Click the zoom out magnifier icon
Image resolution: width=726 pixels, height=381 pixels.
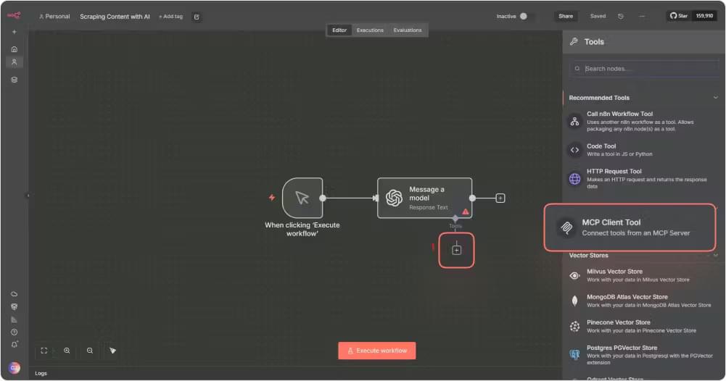coord(90,351)
